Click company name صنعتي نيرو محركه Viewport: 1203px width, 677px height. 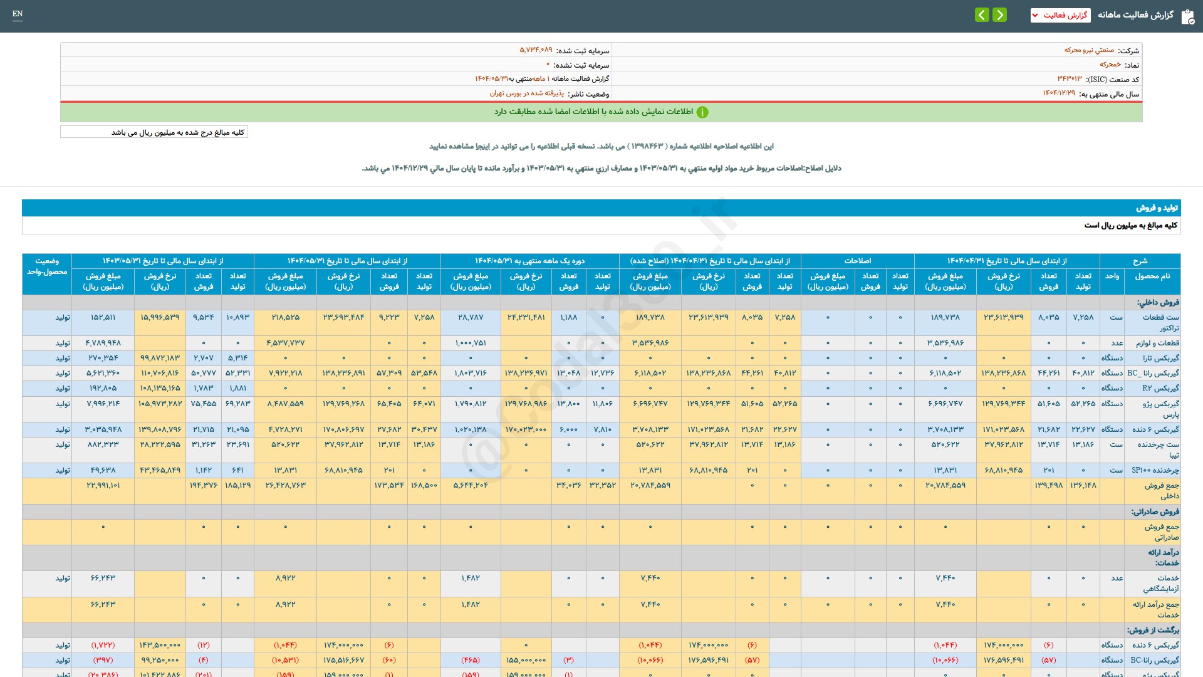pyautogui.click(x=1089, y=50)
